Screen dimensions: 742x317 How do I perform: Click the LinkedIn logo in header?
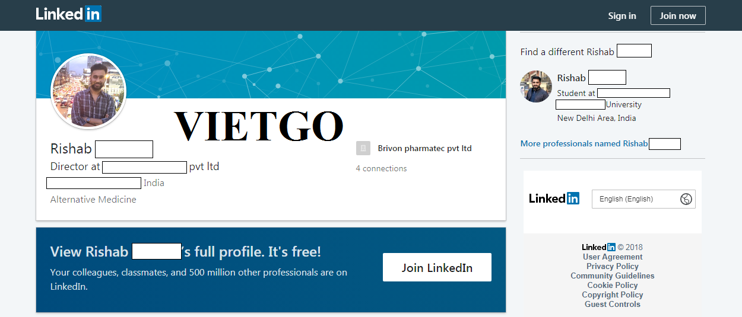(x=68, y=14)
